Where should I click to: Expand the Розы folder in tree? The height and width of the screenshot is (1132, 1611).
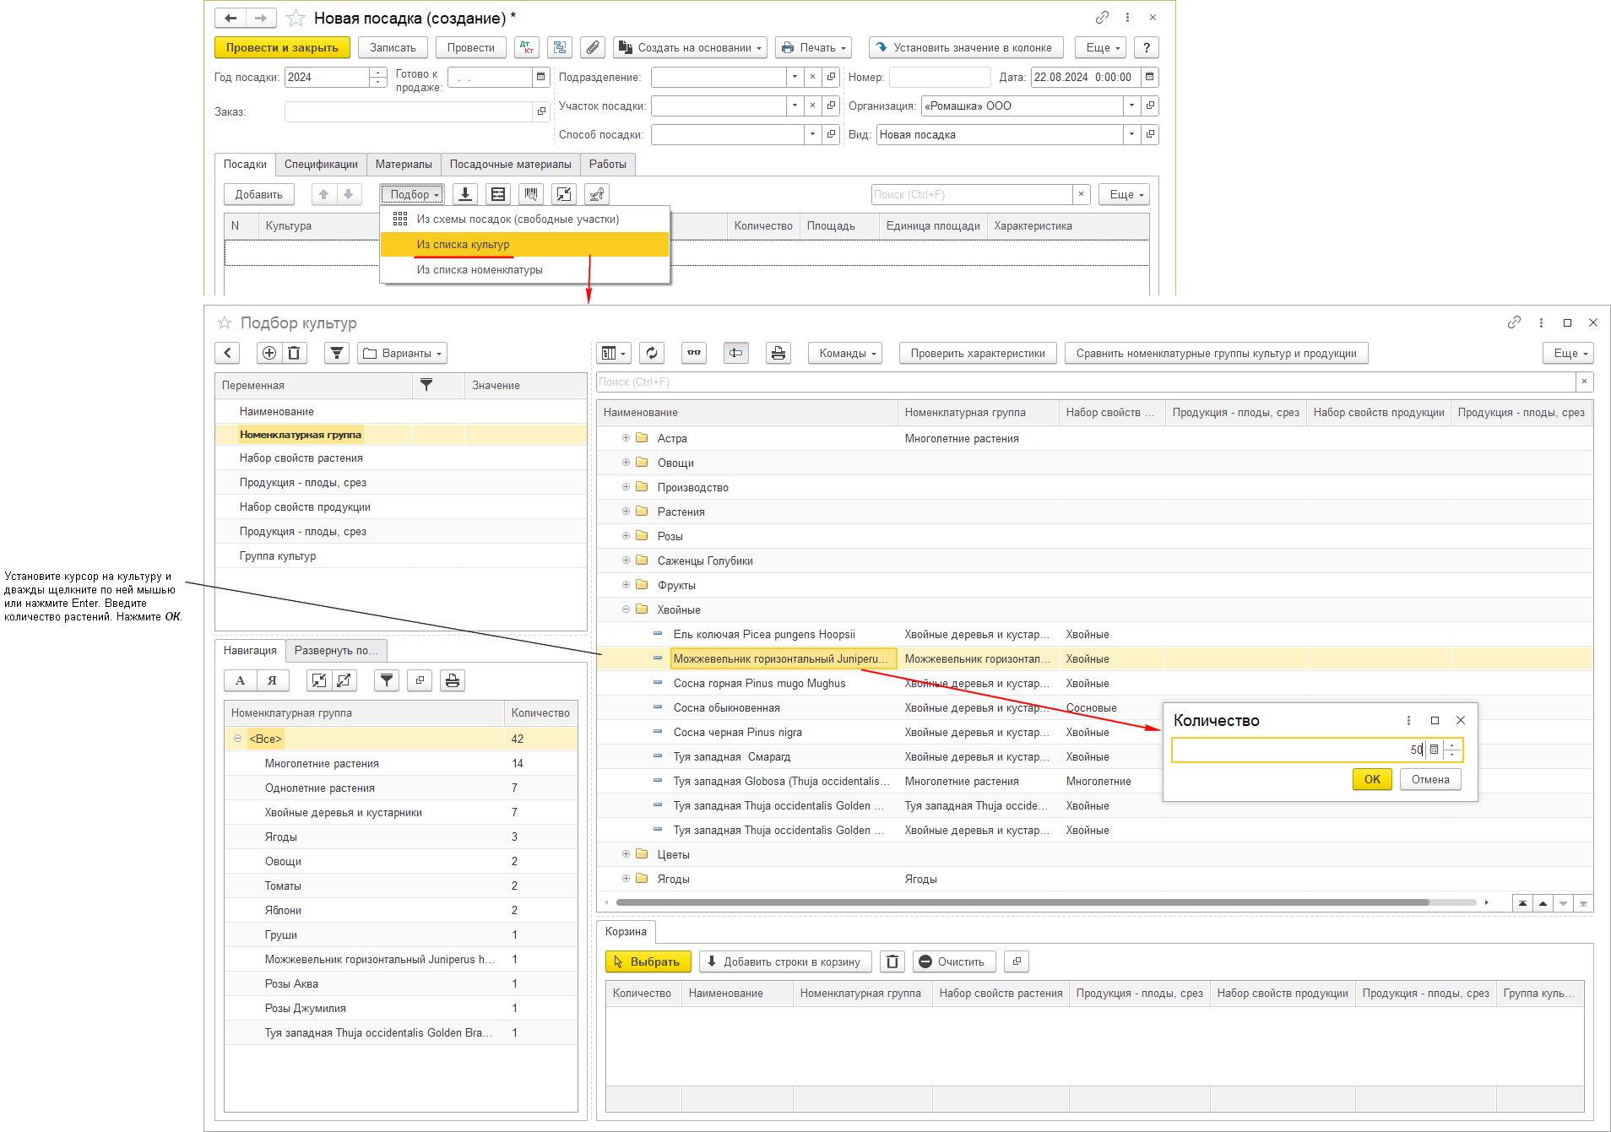click(x=626, y=536)
